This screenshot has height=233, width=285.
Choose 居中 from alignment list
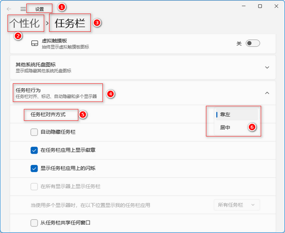click(x=226, y=127)
